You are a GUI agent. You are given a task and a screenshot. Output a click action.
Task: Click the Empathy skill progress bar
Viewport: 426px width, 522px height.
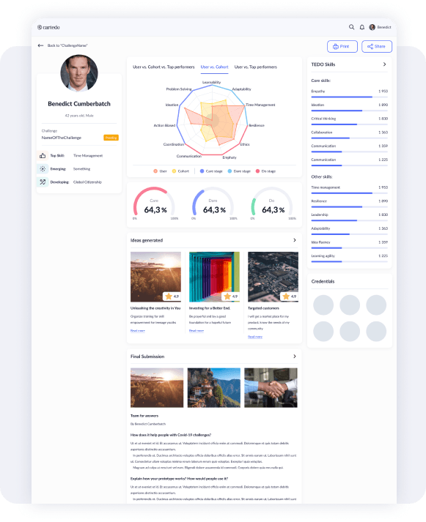tap(349, 97)
